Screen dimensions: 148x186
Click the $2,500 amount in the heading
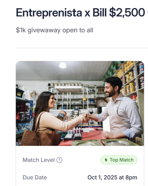point(127,13)
